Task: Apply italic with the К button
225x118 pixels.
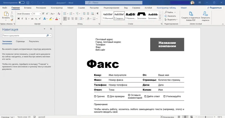Action: click(22, 19)
